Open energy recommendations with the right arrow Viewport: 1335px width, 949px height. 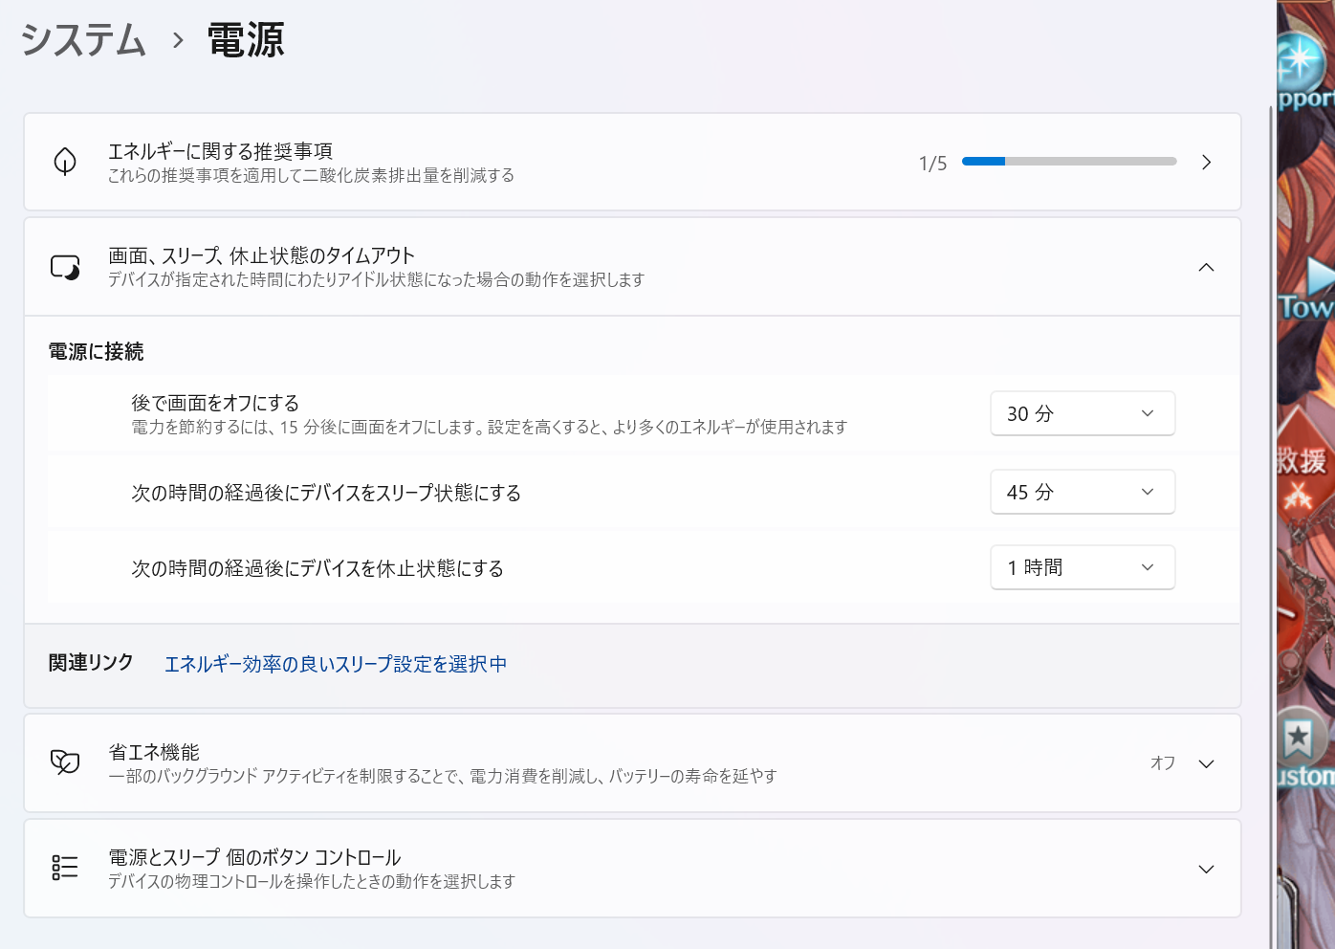[1206, 163]
